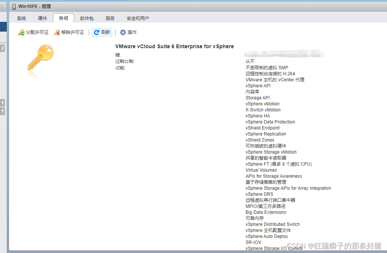
Task: Click the Win10PE - 管理 window title
Action: point(35,6)
